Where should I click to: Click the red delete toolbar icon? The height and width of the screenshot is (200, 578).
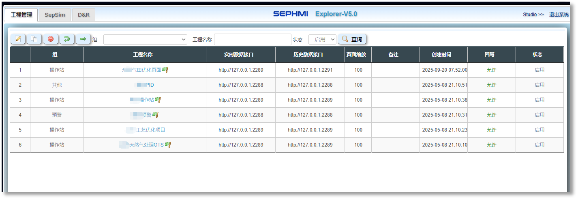(x=51, y=39)
